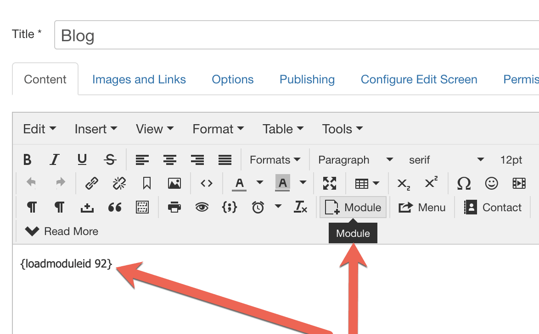
Task: Open the Paragraph block format dropdown
Action: 355,160
